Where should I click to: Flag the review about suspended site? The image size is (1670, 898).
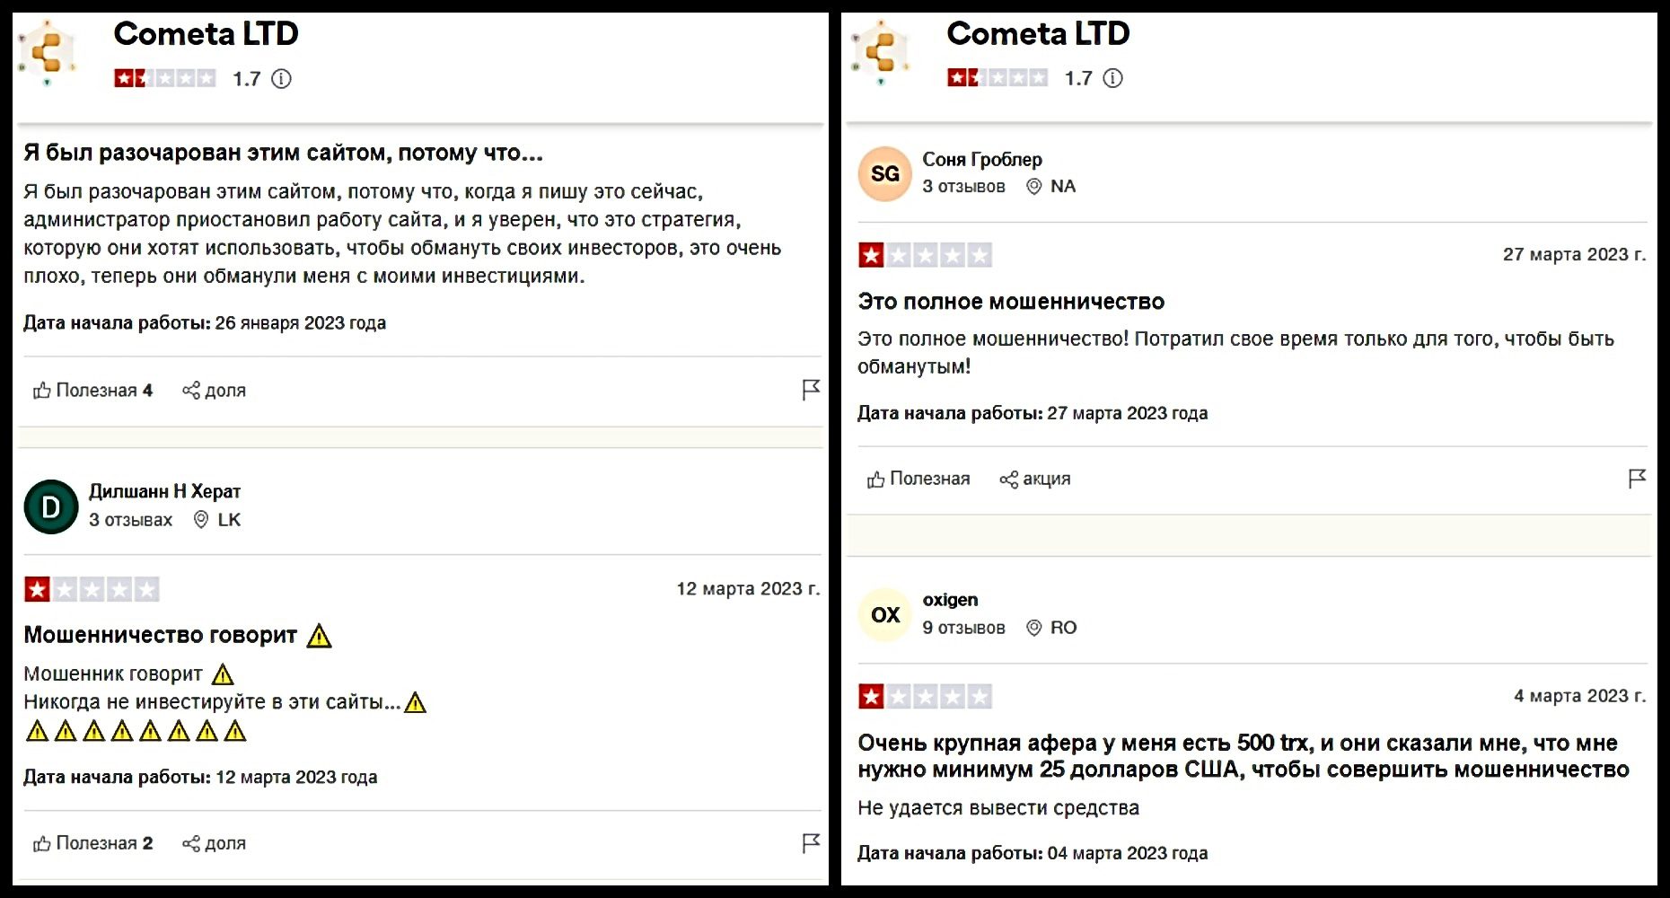point(811,390)
